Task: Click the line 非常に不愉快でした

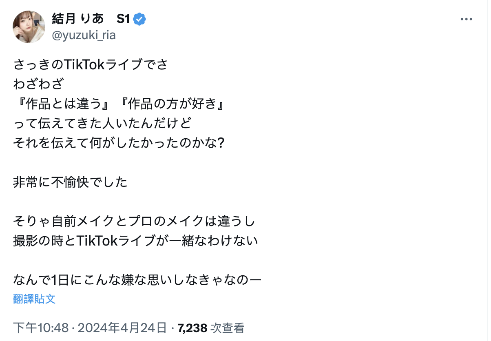Action: click(x=70, y=182)
